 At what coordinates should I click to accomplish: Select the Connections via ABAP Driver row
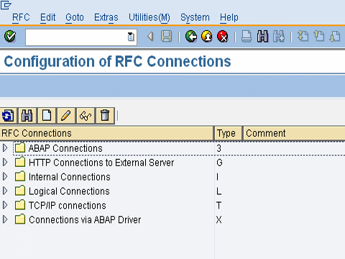[x=172, y=219]
